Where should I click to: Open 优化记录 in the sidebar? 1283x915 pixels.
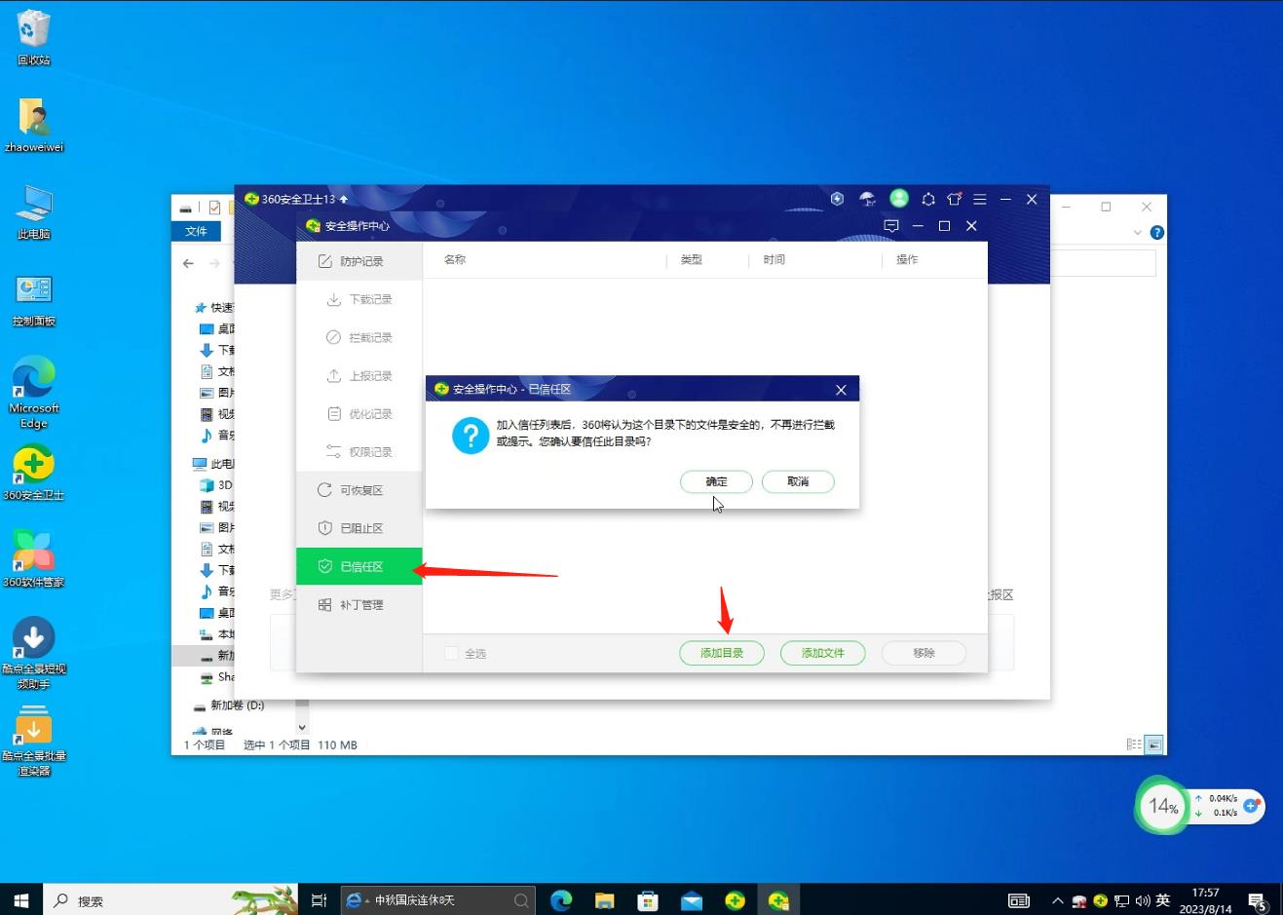[359, 413]
